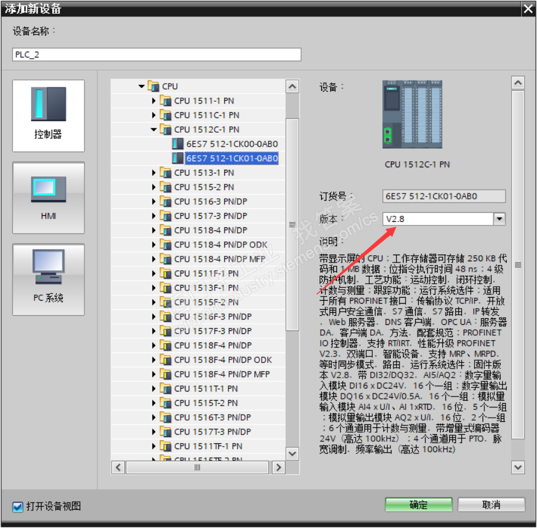This screenshot has width=537, height=528.
Task: Expand the CPU 1515F-2 PN node
Action: point(154,302)
